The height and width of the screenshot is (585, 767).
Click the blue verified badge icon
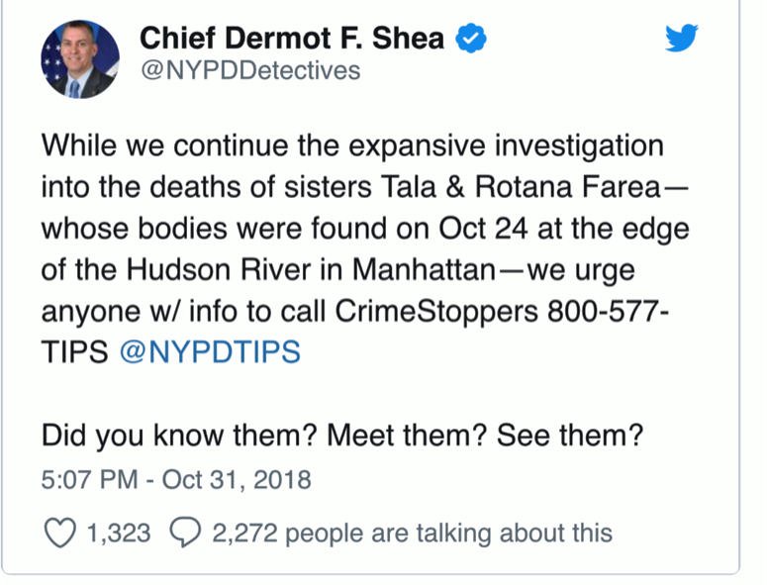470,39
